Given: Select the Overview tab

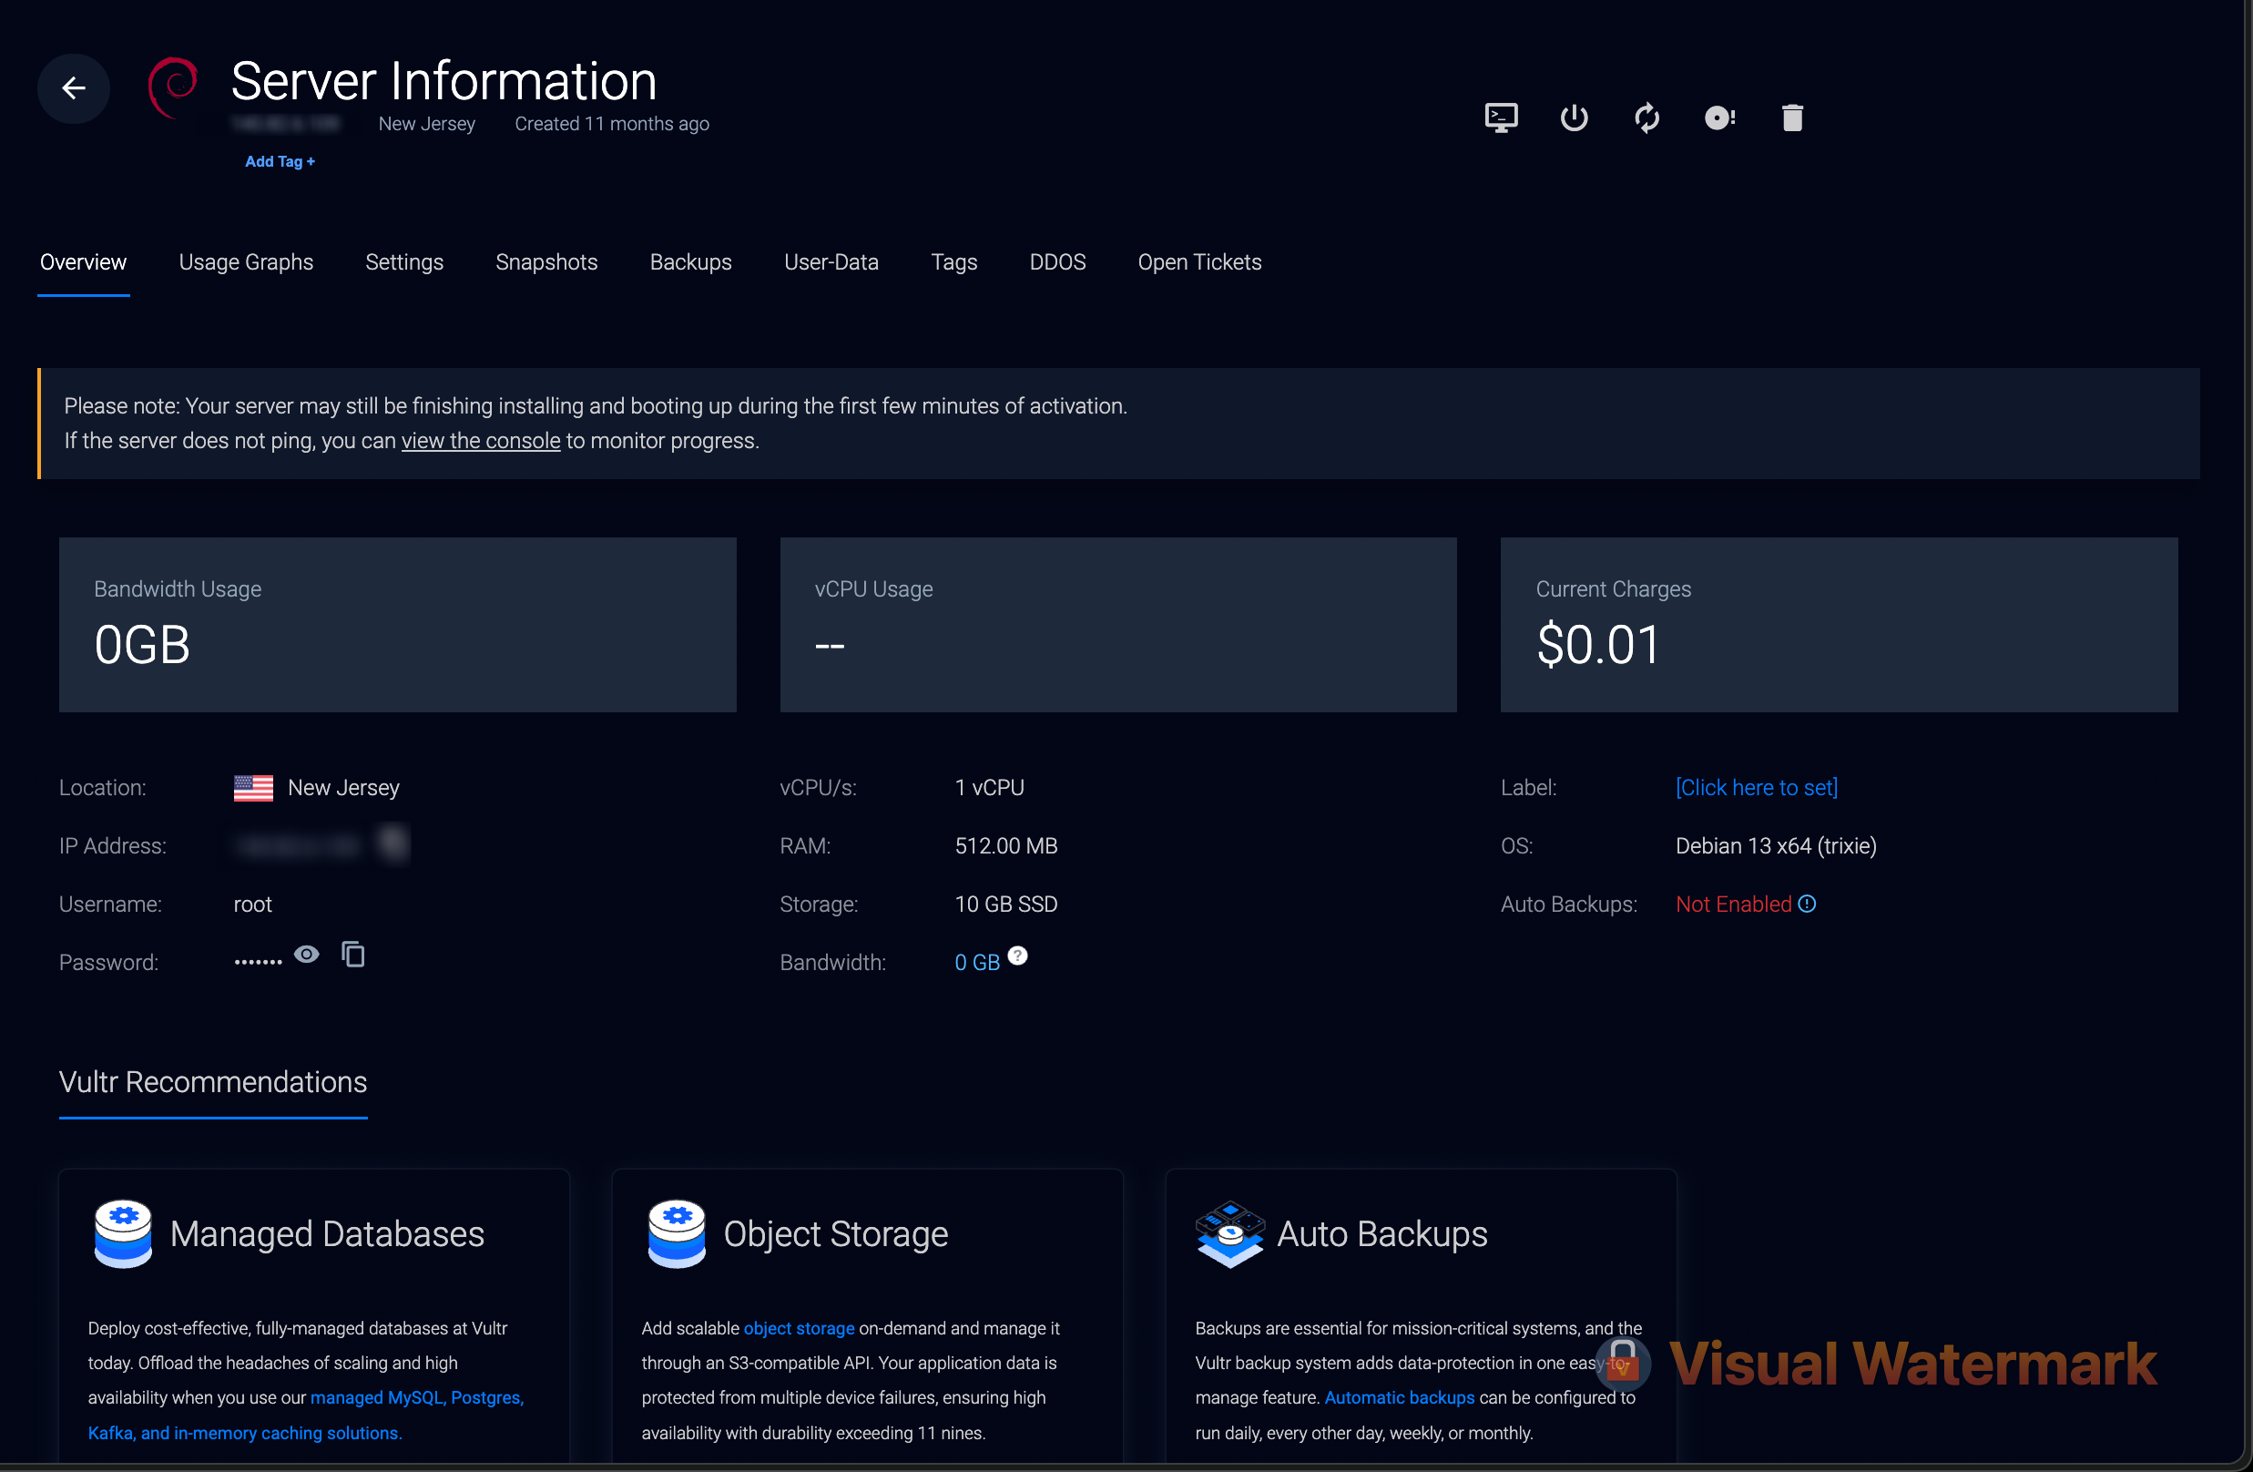Looking at the screenshot, I should point(83,262).
